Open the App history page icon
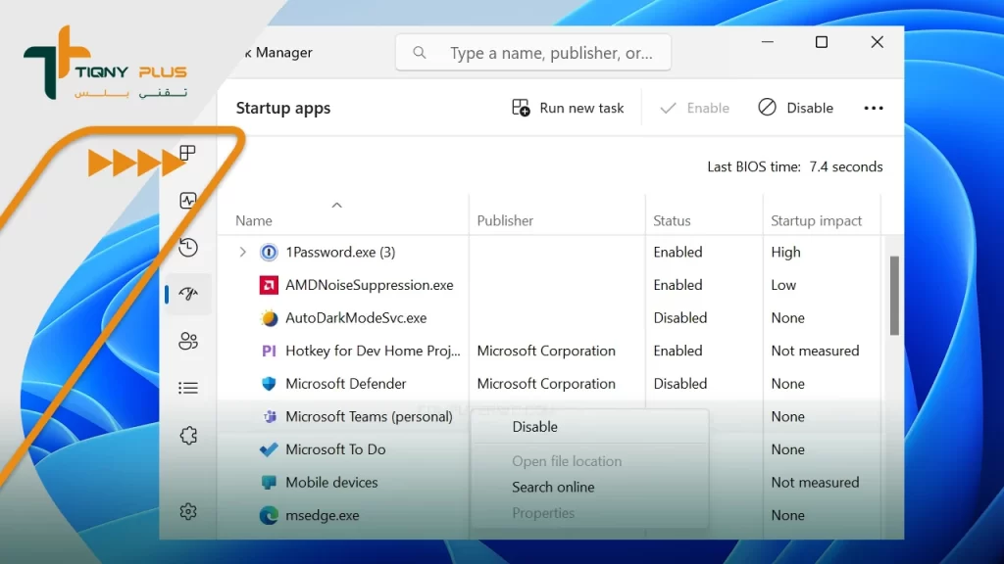Image resolution: width=1004 pixels, height=564 pixels. coord(188,248)
